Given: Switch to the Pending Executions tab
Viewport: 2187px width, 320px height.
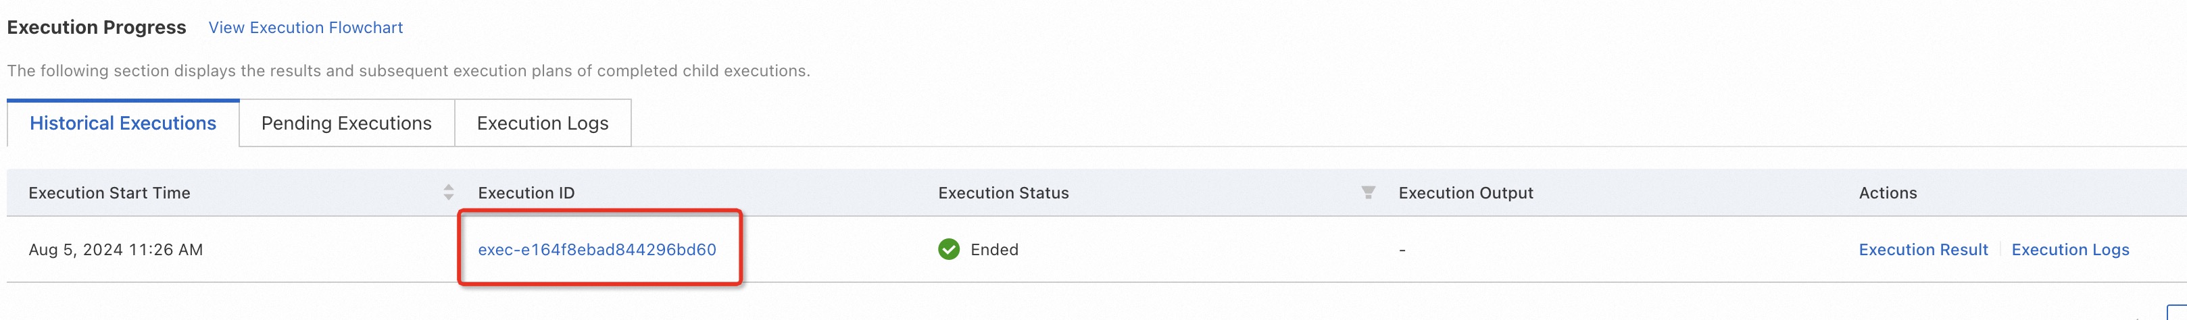Looking at the screenshot, I should [347, 123].
